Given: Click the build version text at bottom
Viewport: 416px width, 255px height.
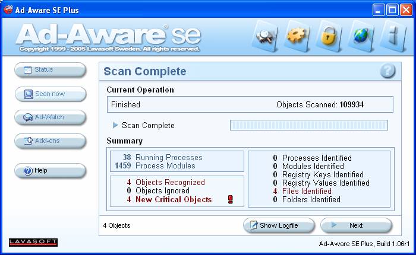Looking at the screenshot, I should click(364, 244).
